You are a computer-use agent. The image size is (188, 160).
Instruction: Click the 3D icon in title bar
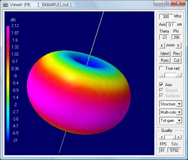[x=5, y=5]
